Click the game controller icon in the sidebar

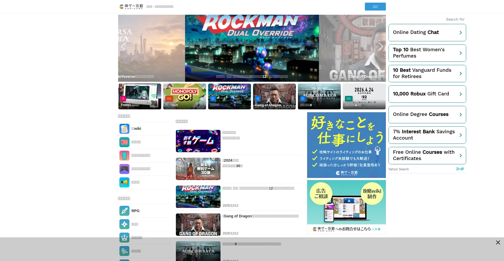(124, 169)
